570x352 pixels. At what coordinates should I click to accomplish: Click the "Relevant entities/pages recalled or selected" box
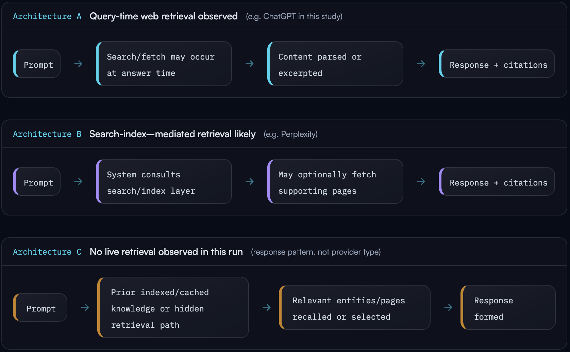[x=355, y=308]
